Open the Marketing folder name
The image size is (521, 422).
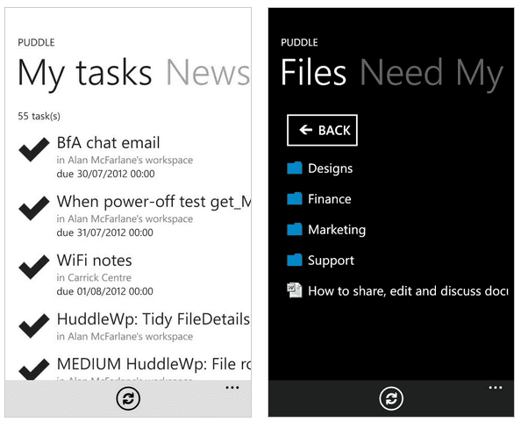click(x=337, y=230)
